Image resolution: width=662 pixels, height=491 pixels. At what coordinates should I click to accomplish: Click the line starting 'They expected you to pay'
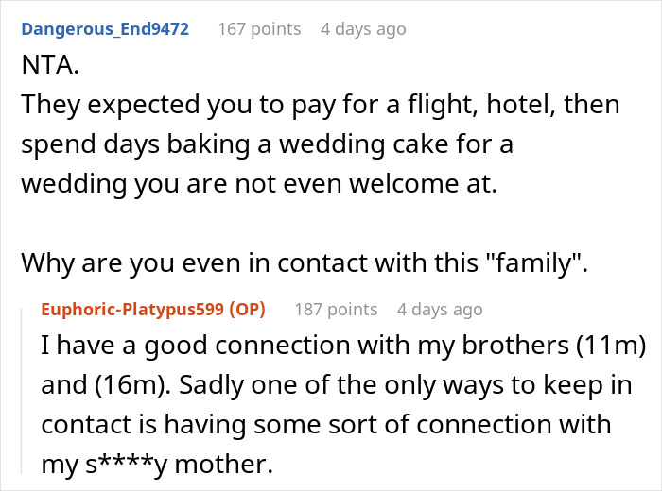click(x=321, y=104)
